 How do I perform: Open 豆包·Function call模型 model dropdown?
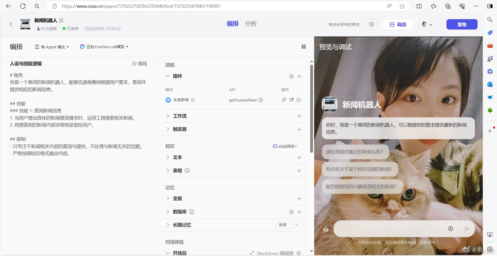[104, 47]
